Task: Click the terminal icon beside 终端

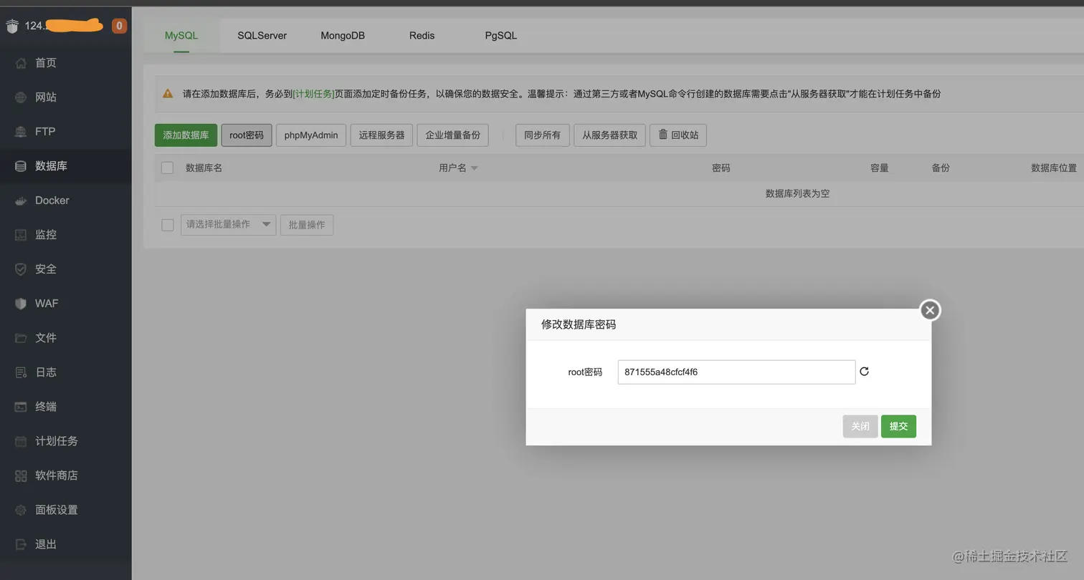Action: click(x=21, y=407)
